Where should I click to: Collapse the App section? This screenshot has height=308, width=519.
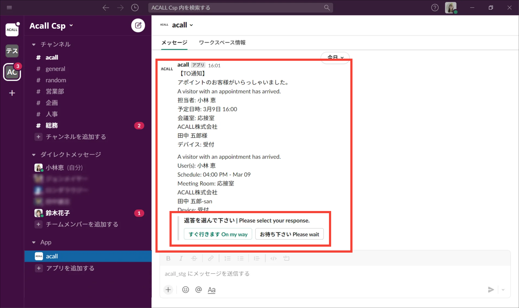click(34, 242)
